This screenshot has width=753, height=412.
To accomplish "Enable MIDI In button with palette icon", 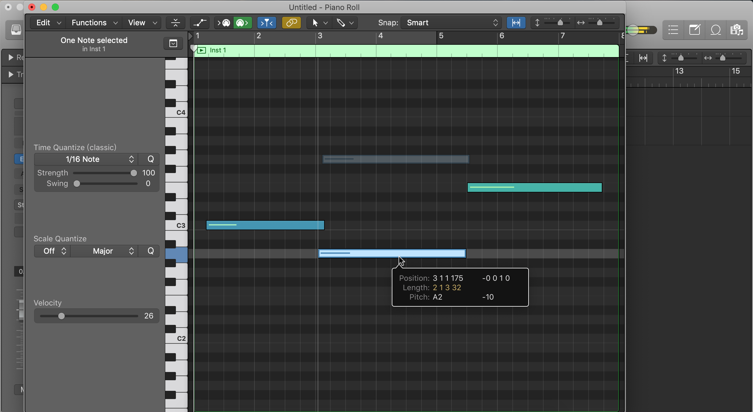I will tap(224, 23).
